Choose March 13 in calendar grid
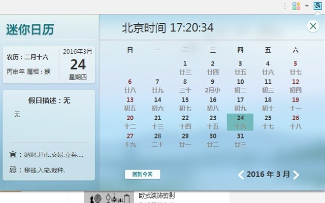The image size is (325, 203). pos(130,104)
